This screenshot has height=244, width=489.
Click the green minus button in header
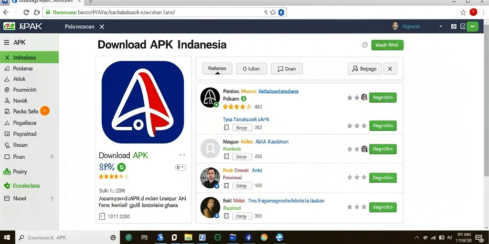click(x=473, y=27)
